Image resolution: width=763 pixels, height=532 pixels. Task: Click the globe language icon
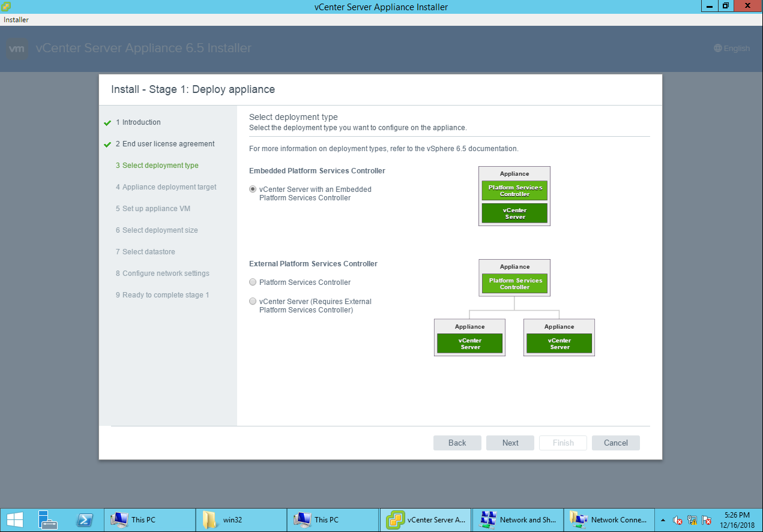pos(718,48)
